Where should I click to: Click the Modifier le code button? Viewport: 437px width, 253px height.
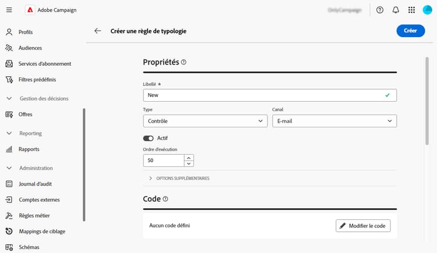click(363, 225)
